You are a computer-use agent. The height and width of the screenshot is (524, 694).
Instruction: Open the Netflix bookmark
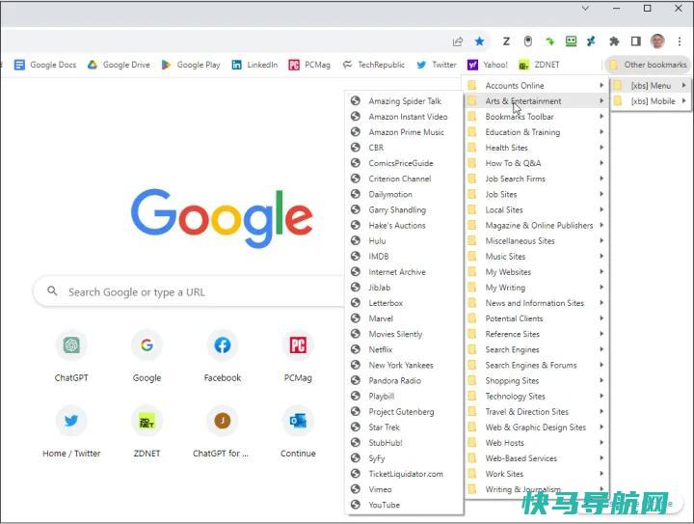(x=404, y=349)
